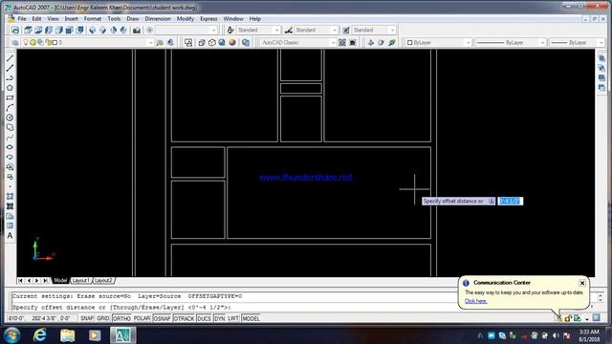
Task: Open the Modify menu
Action: click(186, 19)
